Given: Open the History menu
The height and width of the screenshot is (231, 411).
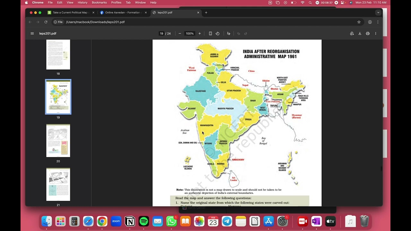Looking at the screenshot, I should coord(83,3).
